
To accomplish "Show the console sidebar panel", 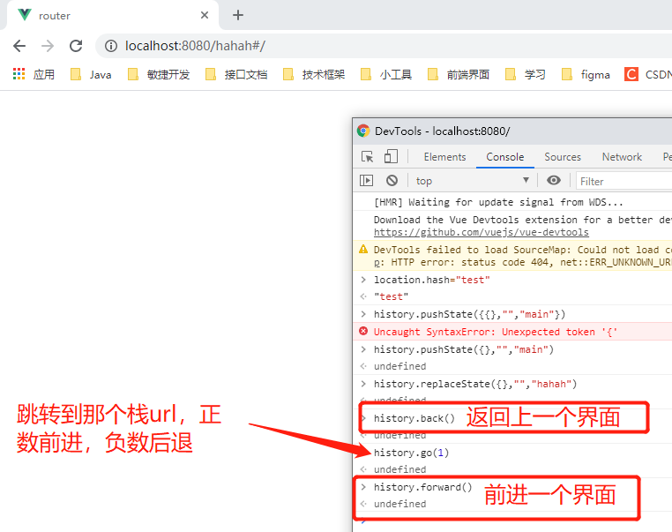I will coord(367,181).
